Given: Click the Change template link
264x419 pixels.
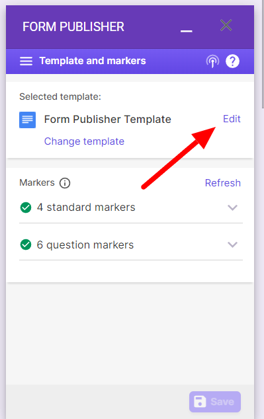Looking at the screenshot, I should click(84, 141).
